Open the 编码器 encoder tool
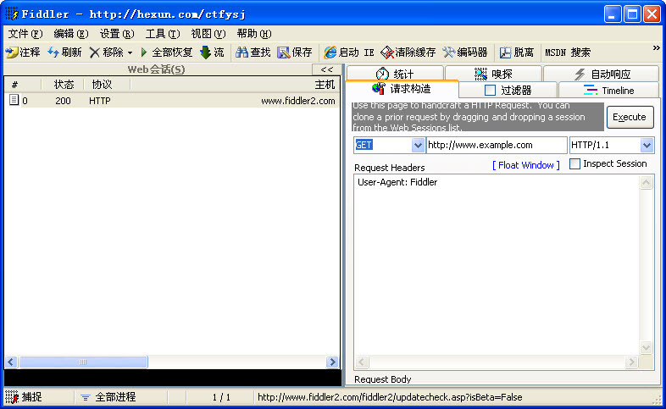The width and height of the screenshot is (666, 409). (x=464, y=53)
